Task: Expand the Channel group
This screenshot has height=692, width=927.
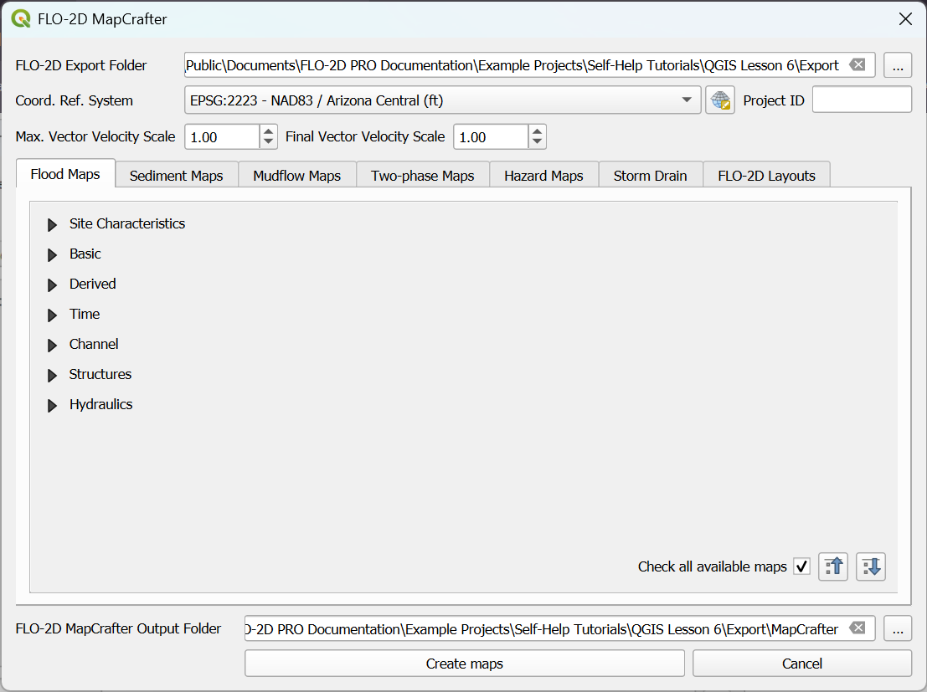Action: [53, 345]
